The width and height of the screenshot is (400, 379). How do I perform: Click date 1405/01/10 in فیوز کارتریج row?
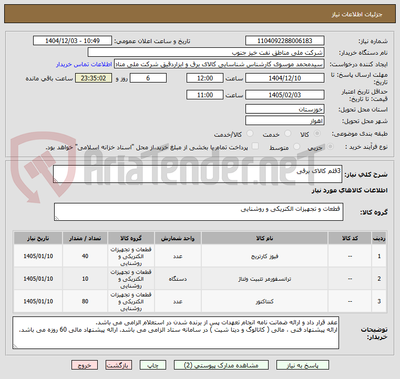point(38,256)
